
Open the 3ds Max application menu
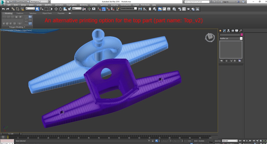click(3, 3)
